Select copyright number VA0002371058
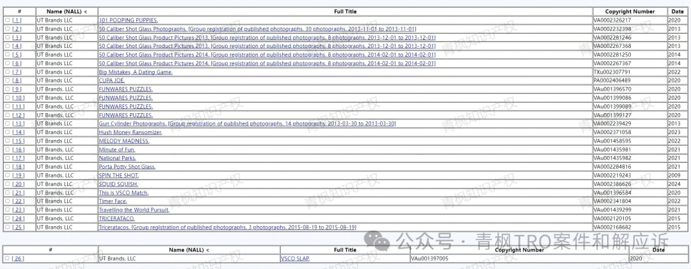 [612, 132]
